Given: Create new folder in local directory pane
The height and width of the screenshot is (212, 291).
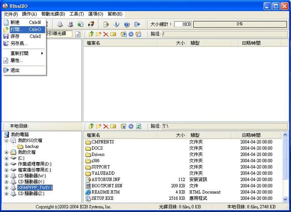Looking at the screenshot, I should 99,126.
